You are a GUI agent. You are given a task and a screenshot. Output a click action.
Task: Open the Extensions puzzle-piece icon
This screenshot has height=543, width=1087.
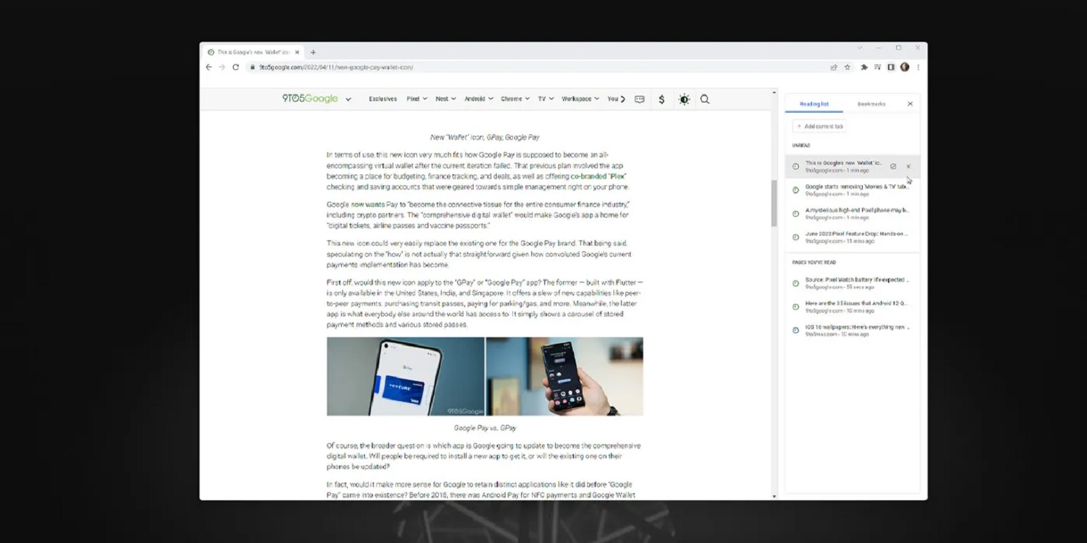coord(864,67)
